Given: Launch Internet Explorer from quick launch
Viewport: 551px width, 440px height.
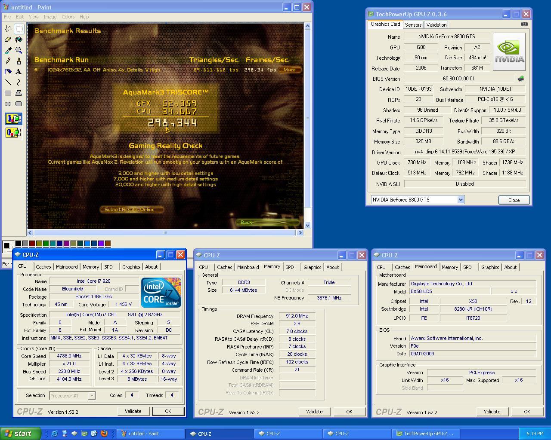Looking at the screenshot, I should pos(54,434).
